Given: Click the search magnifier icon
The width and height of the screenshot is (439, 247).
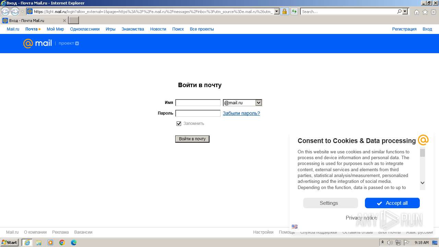Looking at the screenshot, I should [x=399, y=11].
